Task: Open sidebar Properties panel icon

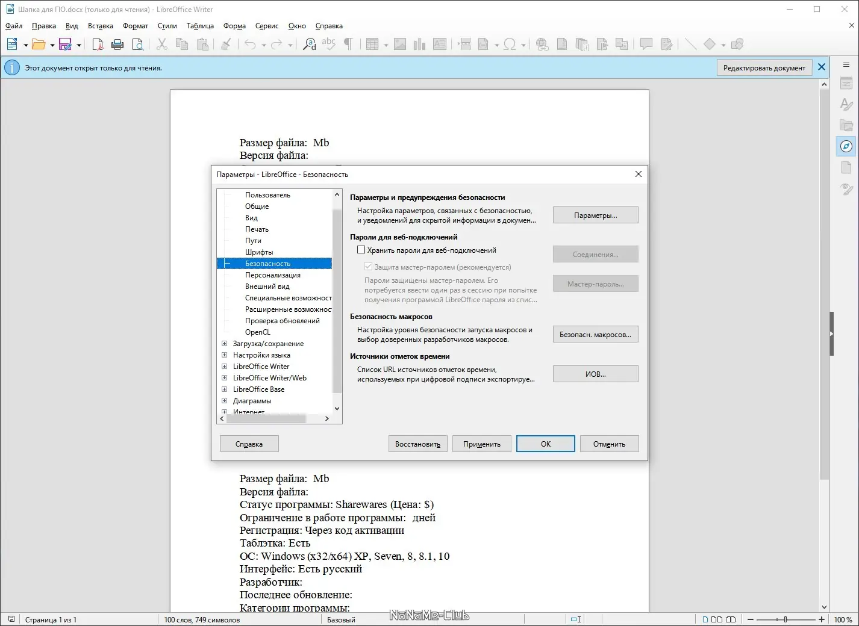Action: point(846,84)
